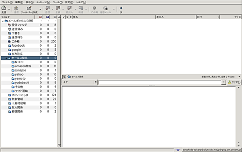The image size is (242, 152).
Task: Select the 十島村役場 folder
Action: [29, 103]
